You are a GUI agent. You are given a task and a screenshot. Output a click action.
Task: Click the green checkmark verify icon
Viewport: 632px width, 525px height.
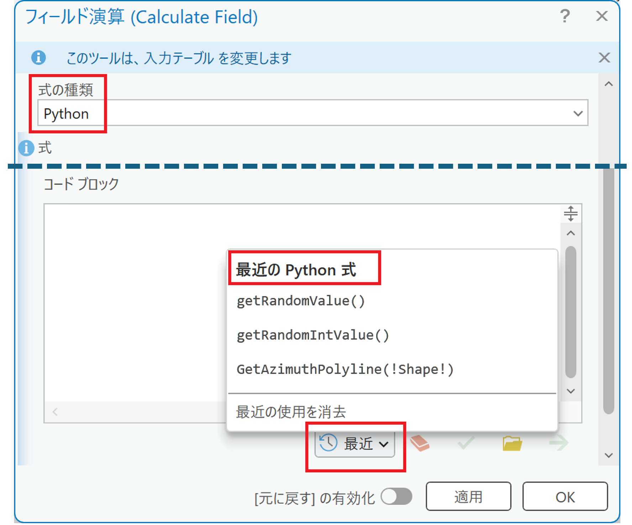coord(466,443)
